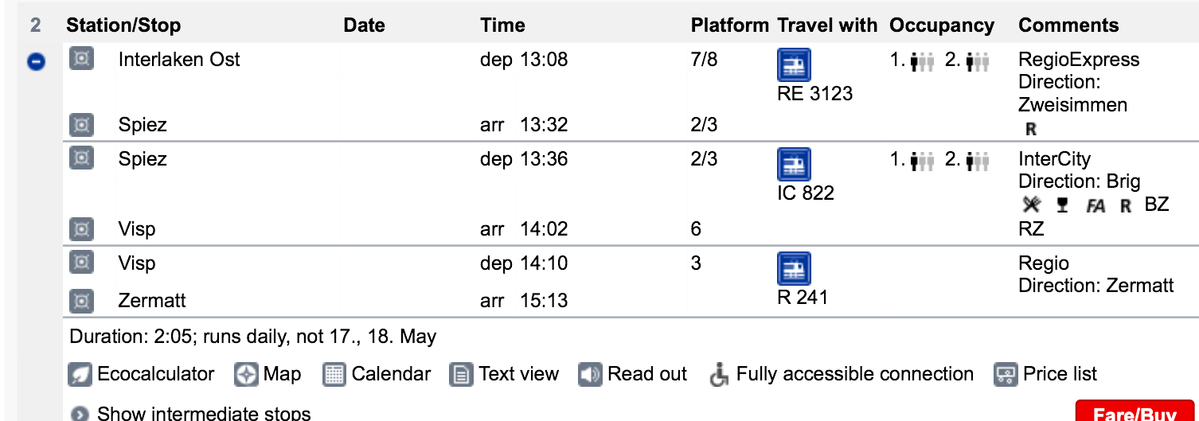Open Fully accessible connection link
The height and width of the screenshot is (421, 1199).
854,374
